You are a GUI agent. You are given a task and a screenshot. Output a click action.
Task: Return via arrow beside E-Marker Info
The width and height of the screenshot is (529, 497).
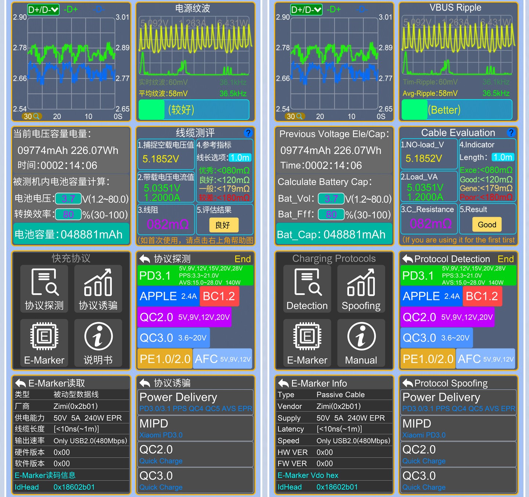click(283, 383)
